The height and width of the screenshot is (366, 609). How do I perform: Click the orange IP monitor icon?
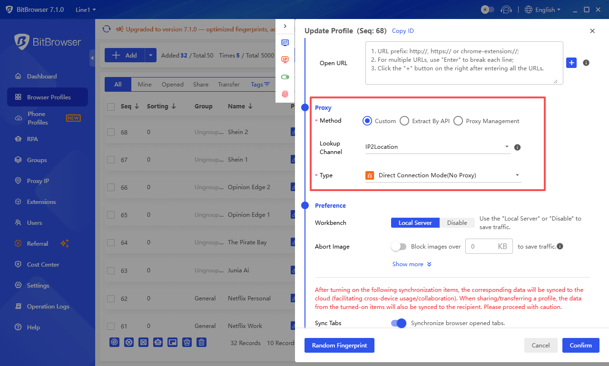285,59
